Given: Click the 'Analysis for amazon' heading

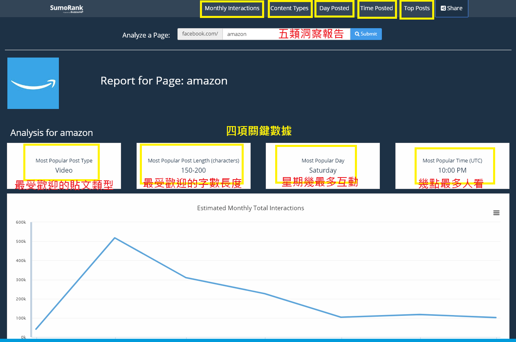Looking at the screenshot, I should pos(52,133).
